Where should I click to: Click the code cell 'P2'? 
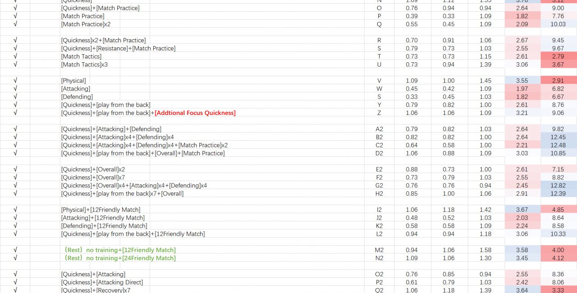point(379,282)
